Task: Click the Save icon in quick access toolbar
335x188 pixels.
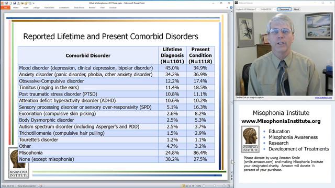Action: pos(14,3)
